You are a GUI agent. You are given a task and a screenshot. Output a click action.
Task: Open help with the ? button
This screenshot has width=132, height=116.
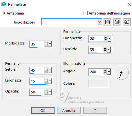pos(95,111)
